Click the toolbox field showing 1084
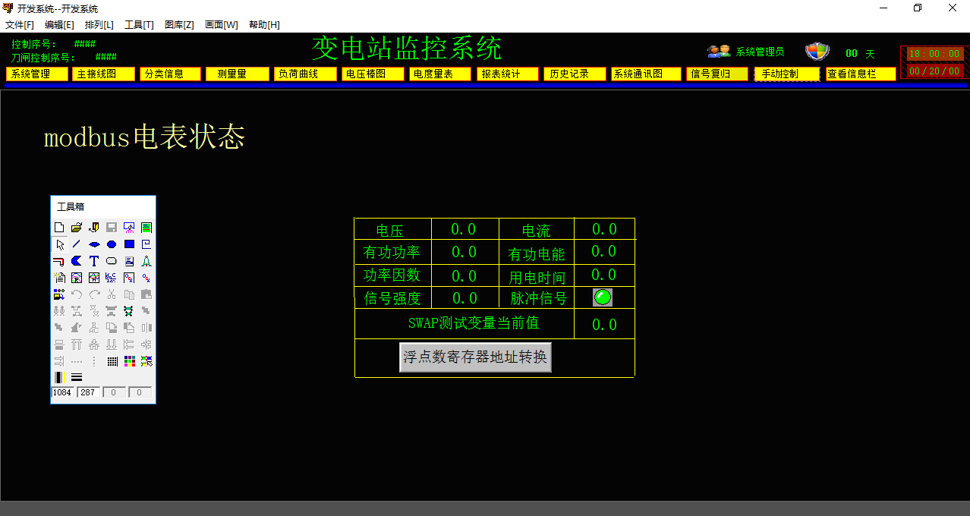The height and width of the screenshot is (516, 970). 62,392
